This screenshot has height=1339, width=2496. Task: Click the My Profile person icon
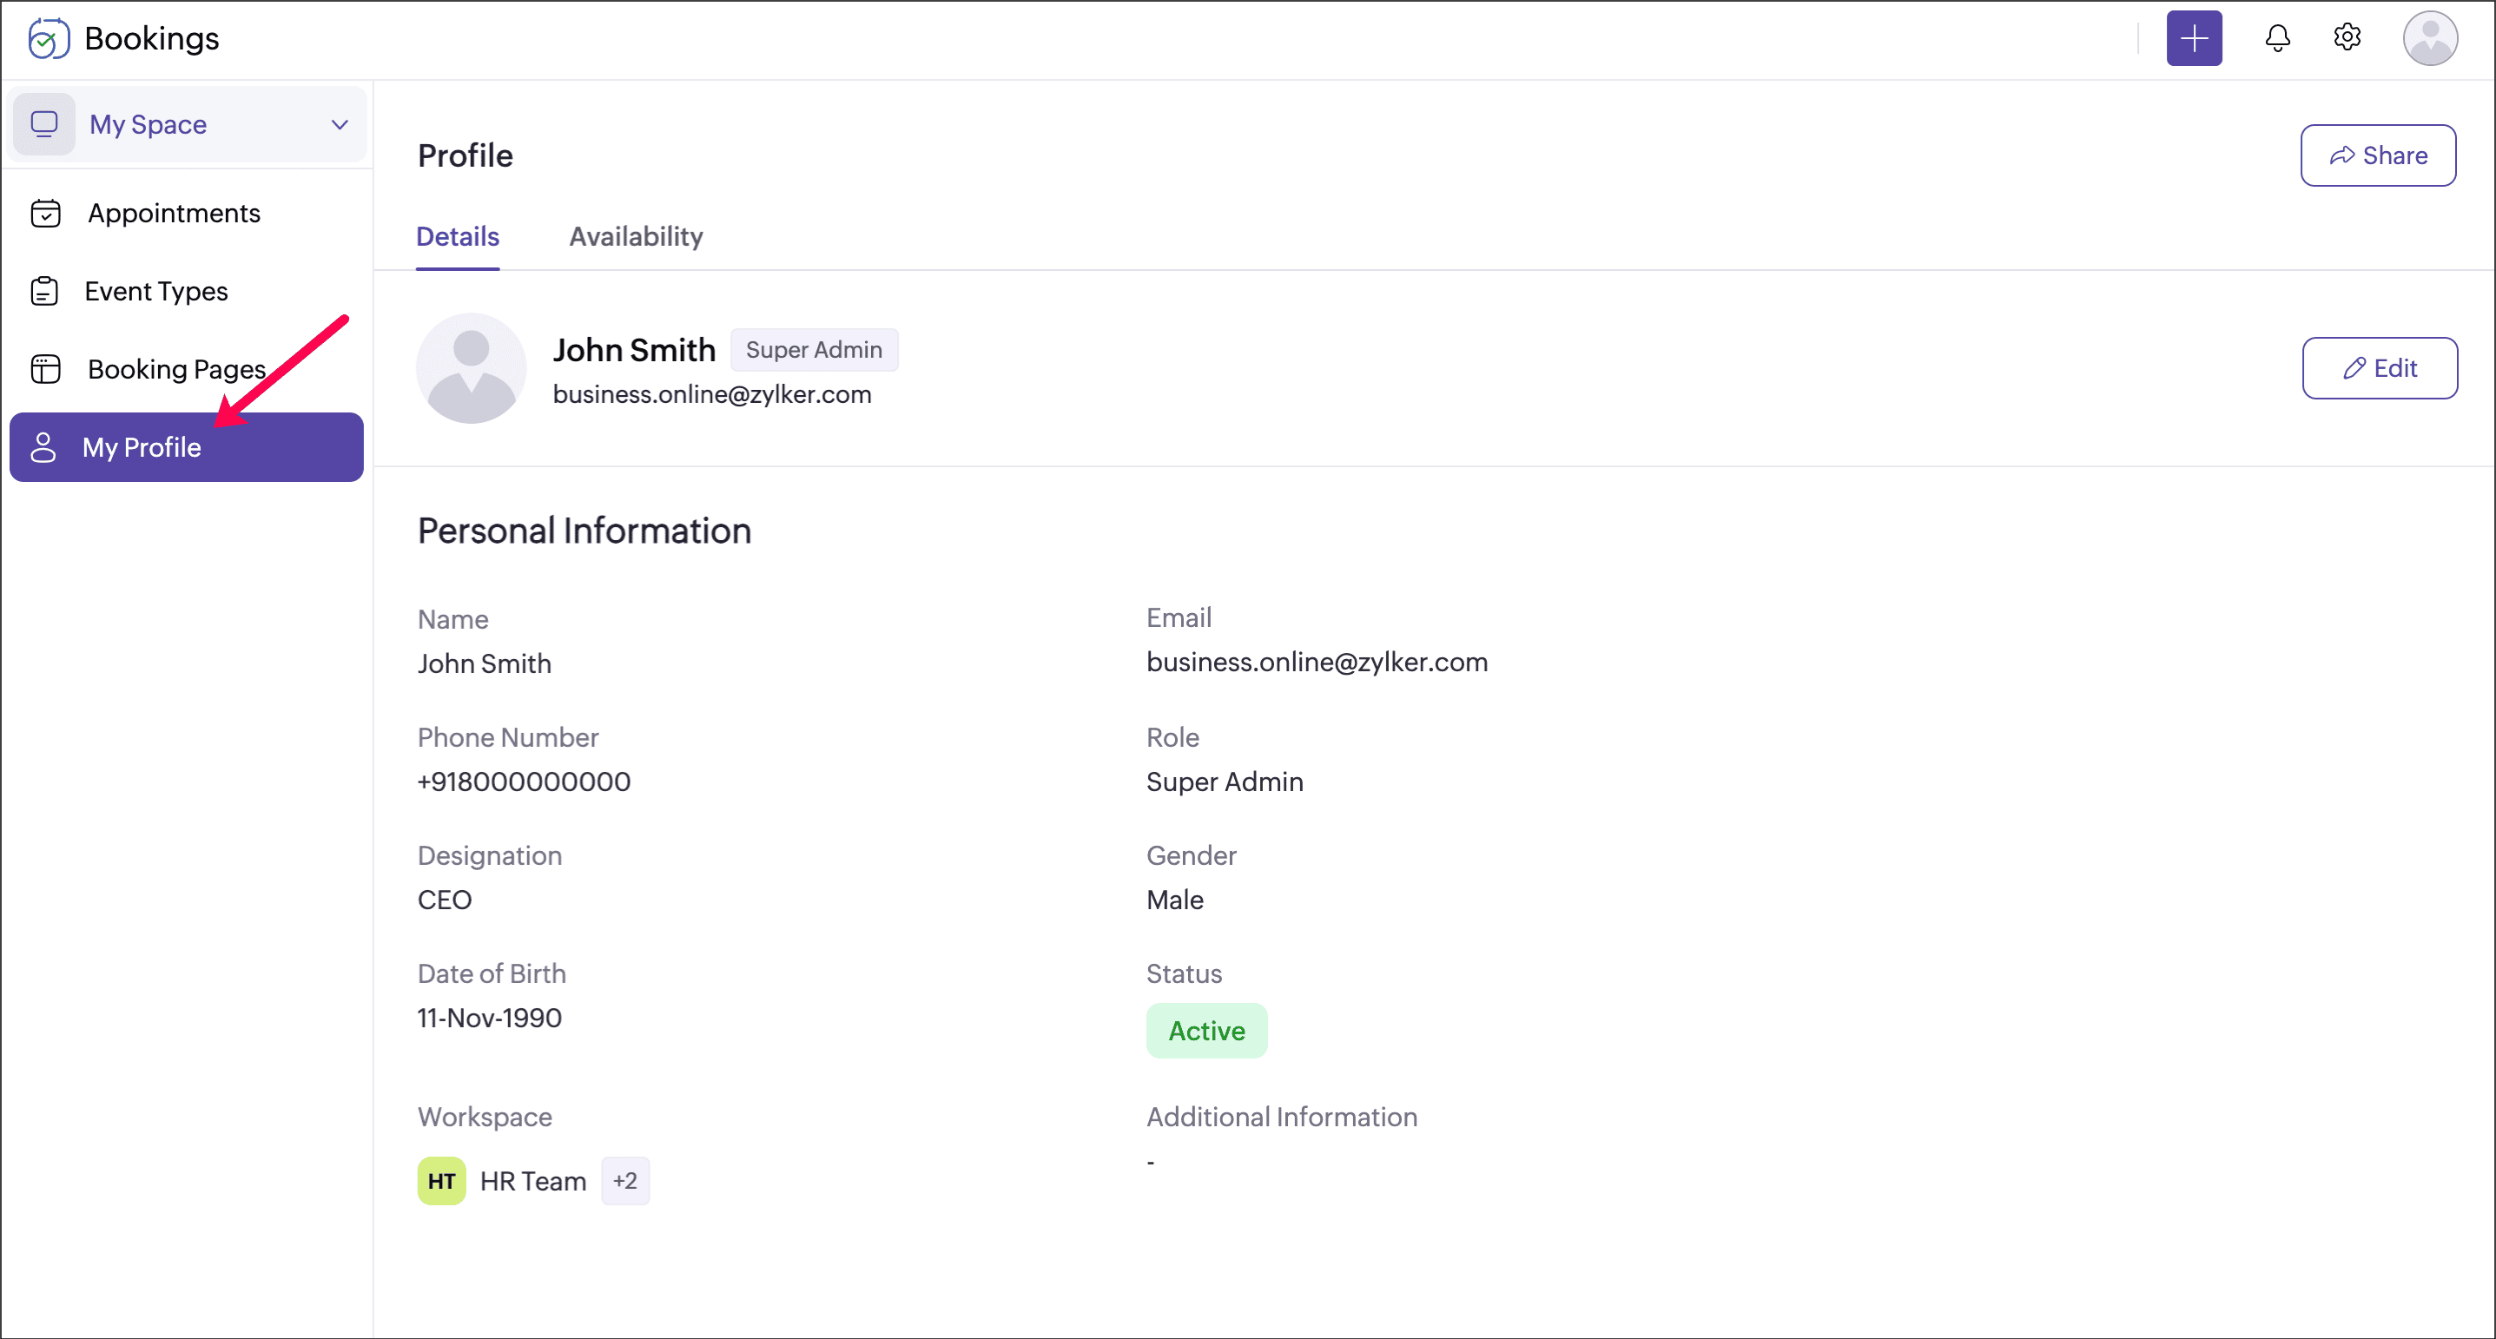tap(43, 447)
